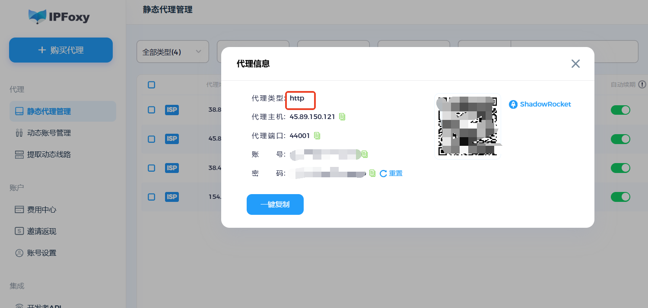The width and height of the screenshot is (648, 308).
Task: Click the 邀请返现 sidebar icon
Action: click(19, 231)
